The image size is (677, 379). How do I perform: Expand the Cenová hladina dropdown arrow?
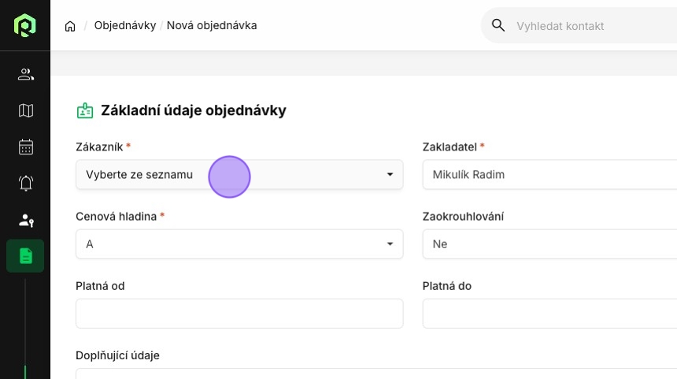pyautogui.click(x=390, y=244)
